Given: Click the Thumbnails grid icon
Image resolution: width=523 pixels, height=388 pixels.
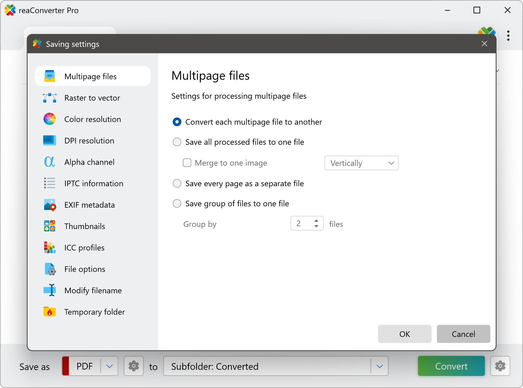Looking at the screenshot, I should (x=49, y=226).
